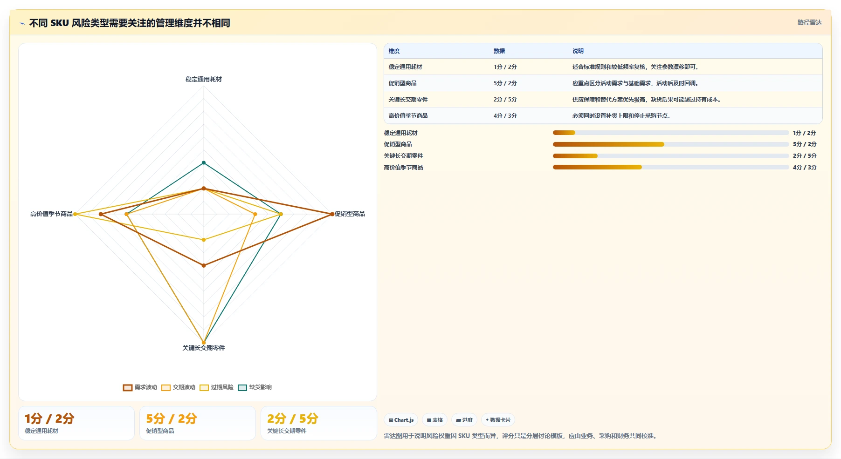Toggle the 过期风险 legend swatch

(x=204, y=387)
